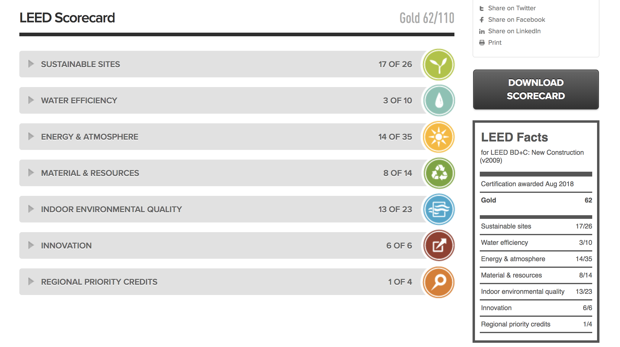This screenshot has height=347, width=620.
Task: Open the Innovation row disclosure triangle
Action: [31, 245]
